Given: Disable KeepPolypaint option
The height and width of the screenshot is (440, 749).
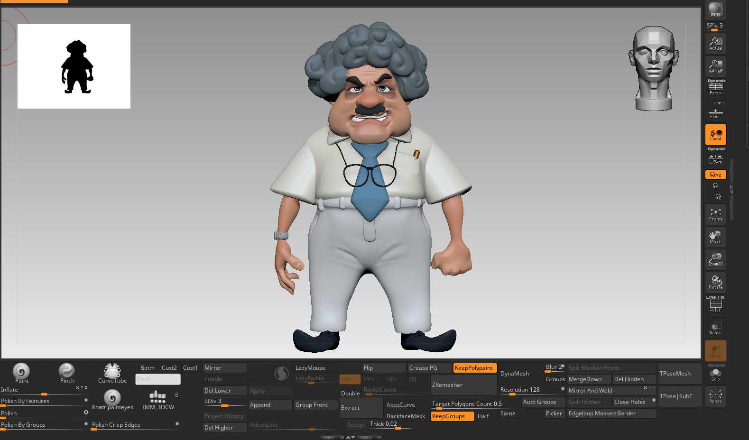Looking at the screenshot, I should point(475,368).
